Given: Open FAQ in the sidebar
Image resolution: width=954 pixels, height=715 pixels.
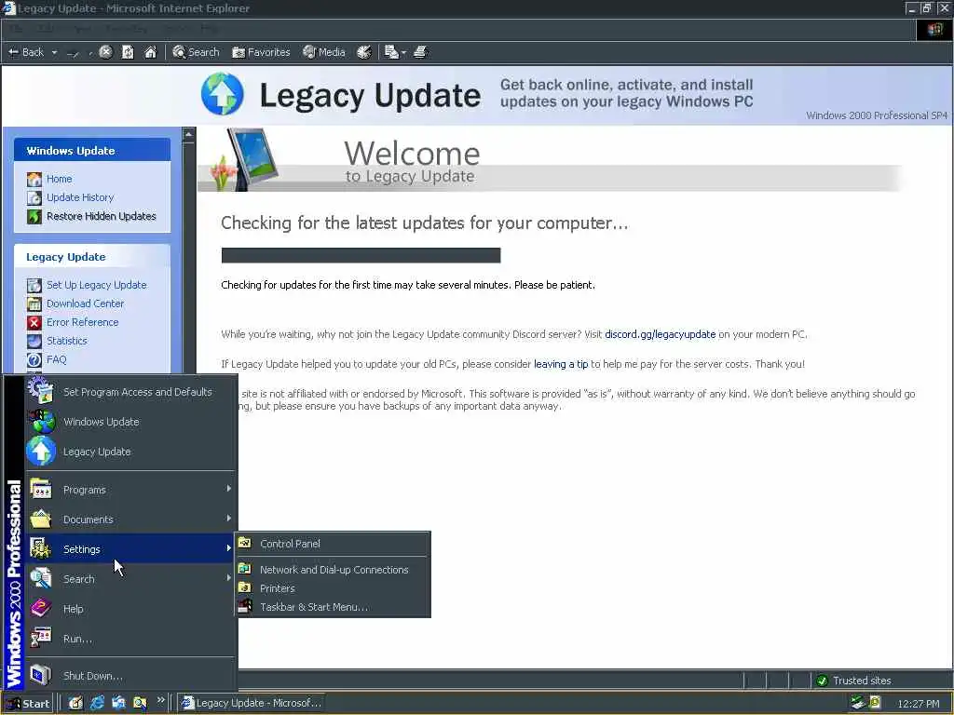Looking at the screenshot, I should tap(56, 359).
